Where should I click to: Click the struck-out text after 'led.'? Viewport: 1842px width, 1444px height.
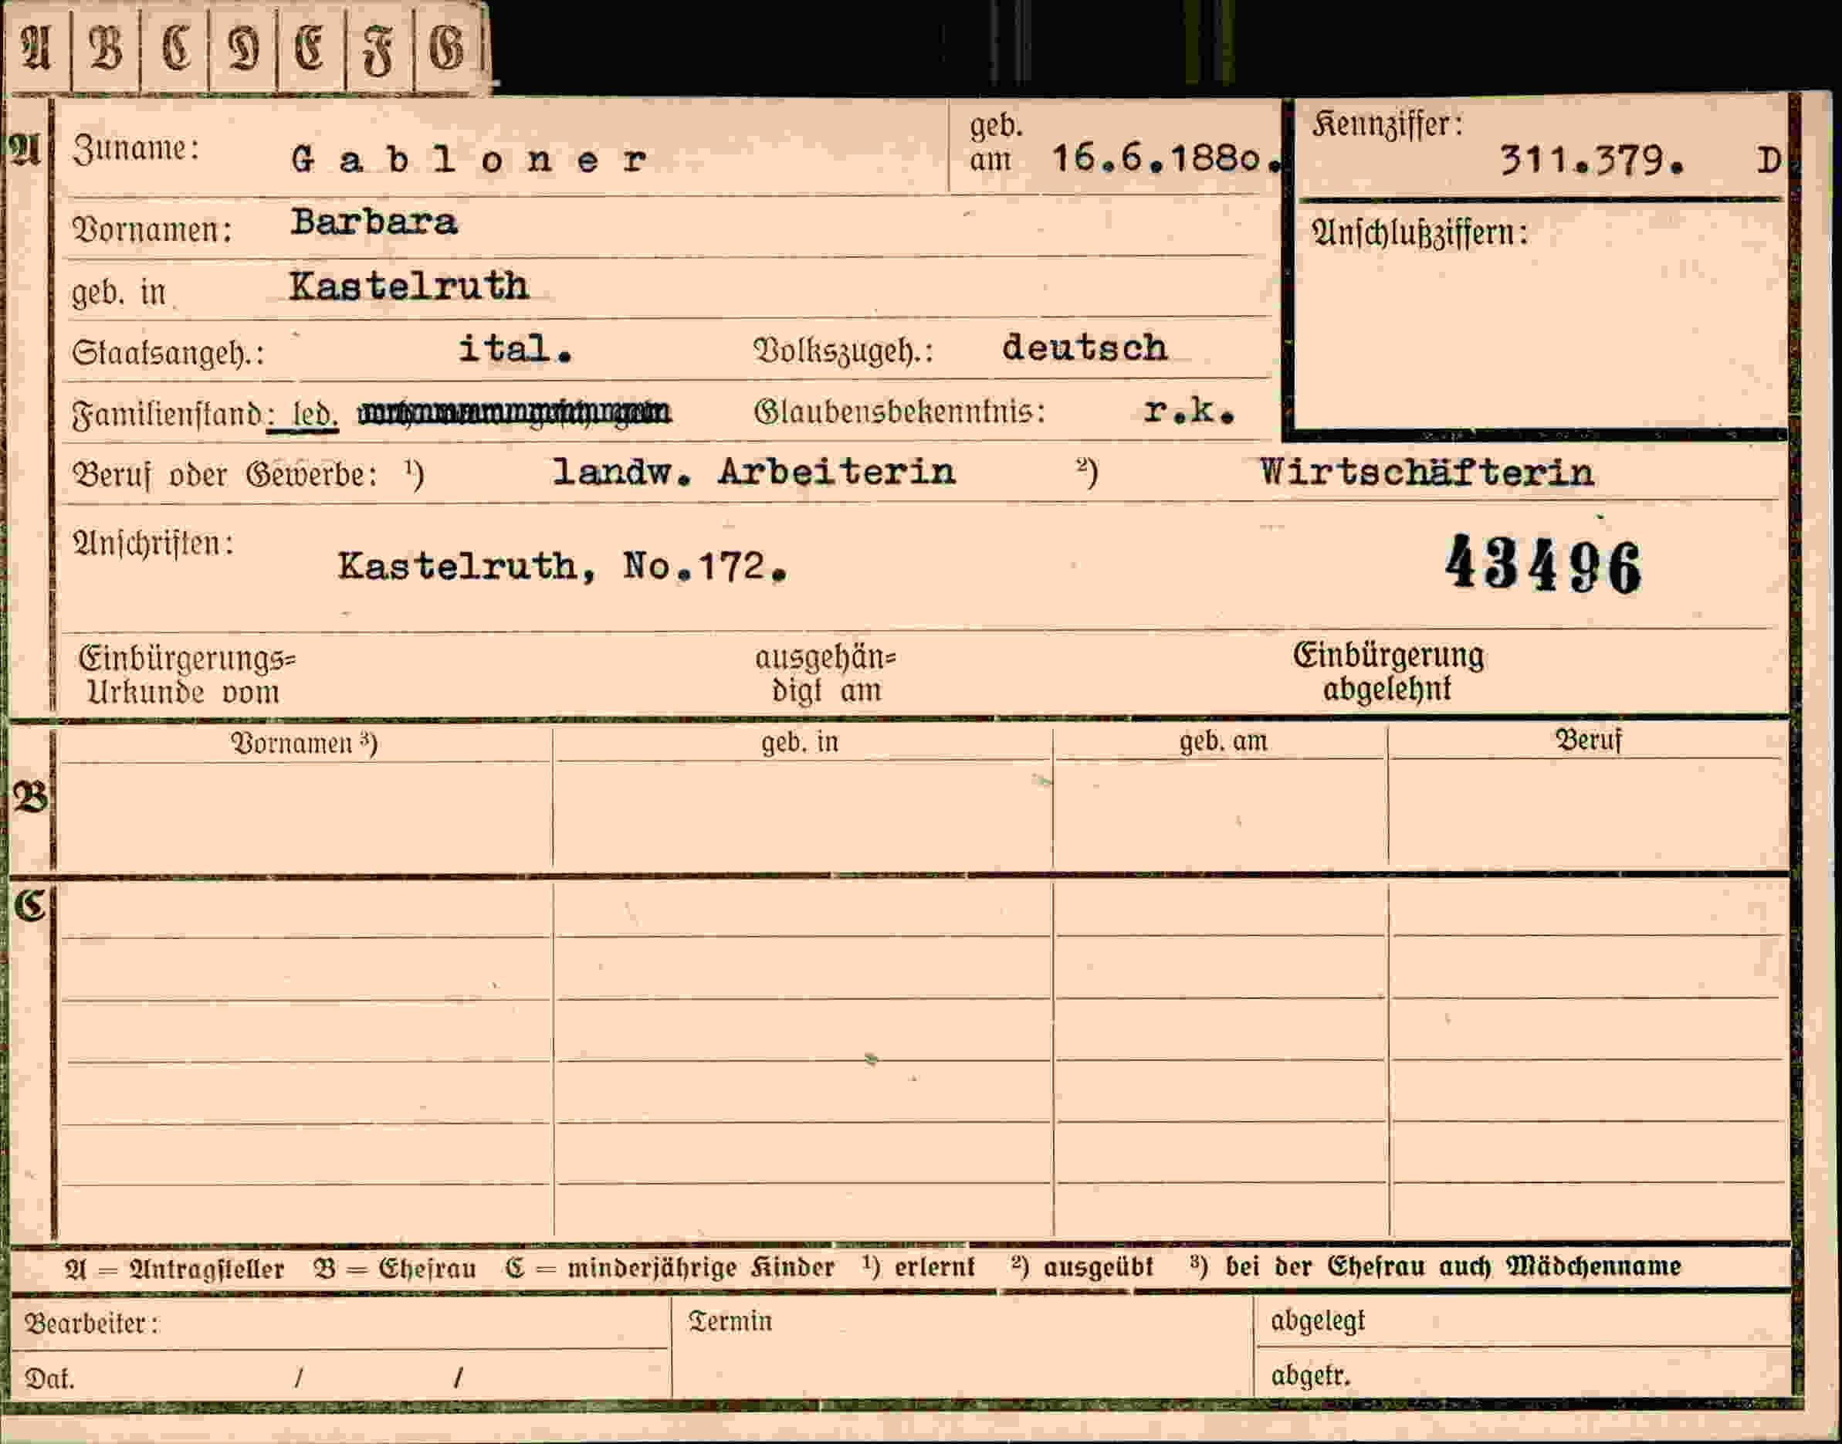[515, 413]
